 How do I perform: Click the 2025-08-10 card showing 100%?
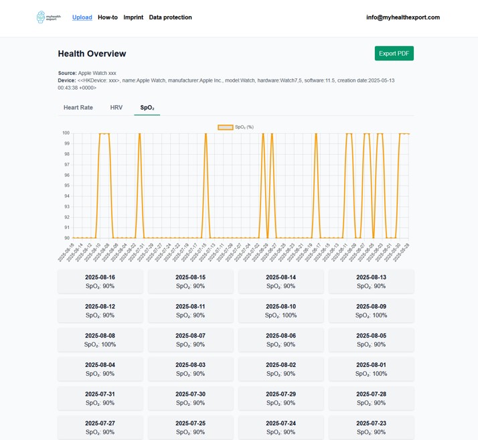tap(281, 311)
